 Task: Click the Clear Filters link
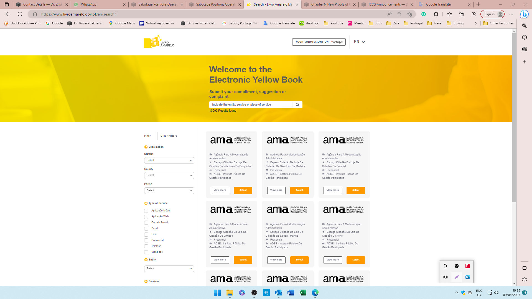tap(169, 136)
